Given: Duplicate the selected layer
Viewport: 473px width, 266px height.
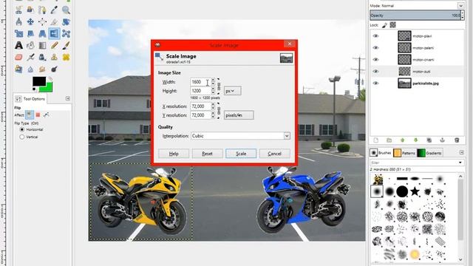Looking at the screenshot, I should coord(429,140).
